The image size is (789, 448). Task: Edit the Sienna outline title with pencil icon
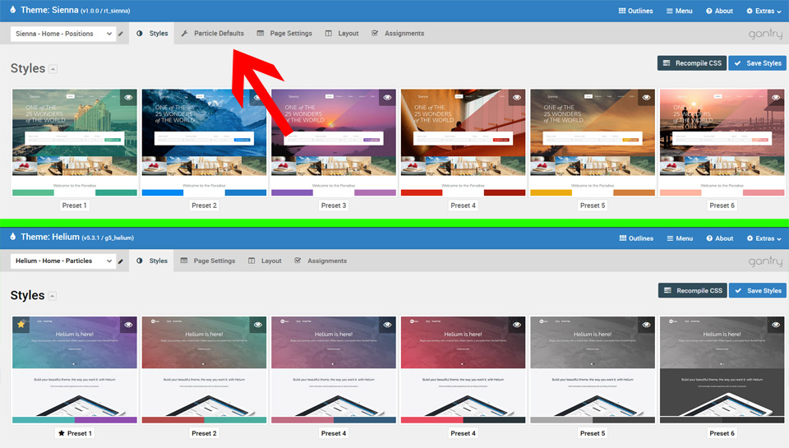(x=120, y=34)
